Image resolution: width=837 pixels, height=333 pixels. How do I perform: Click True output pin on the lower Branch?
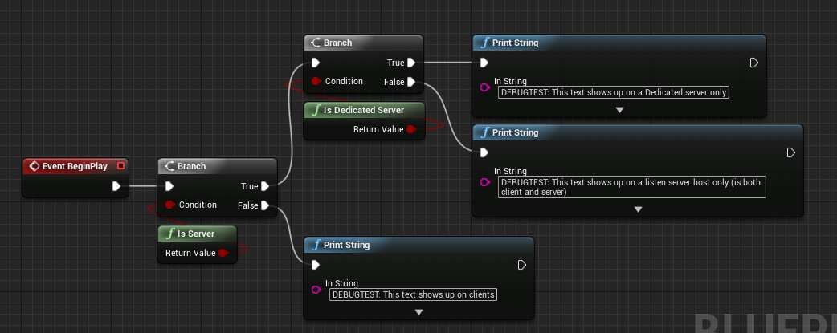(x=264, y=186)
